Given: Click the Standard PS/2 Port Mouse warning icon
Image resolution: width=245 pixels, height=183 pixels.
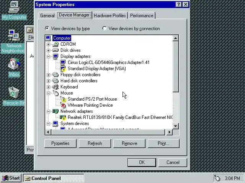Looking at the screenshot, I should 63,99.
